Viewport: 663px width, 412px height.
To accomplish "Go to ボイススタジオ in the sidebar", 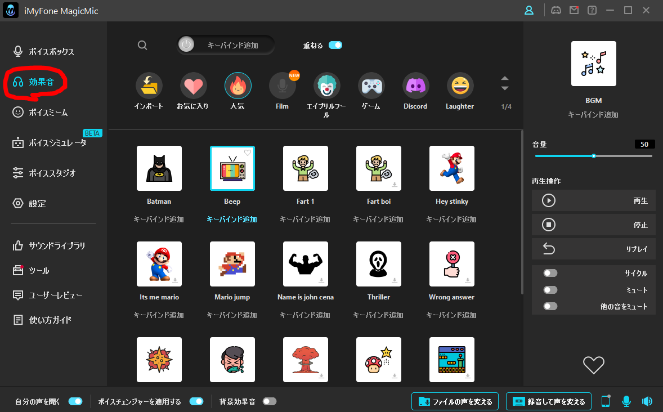I will click(44, 173).
